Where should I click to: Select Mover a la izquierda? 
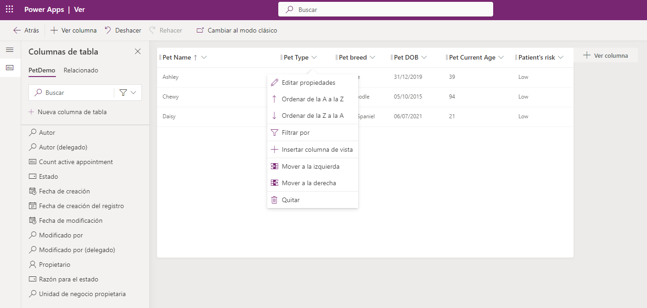pos(313,166)
